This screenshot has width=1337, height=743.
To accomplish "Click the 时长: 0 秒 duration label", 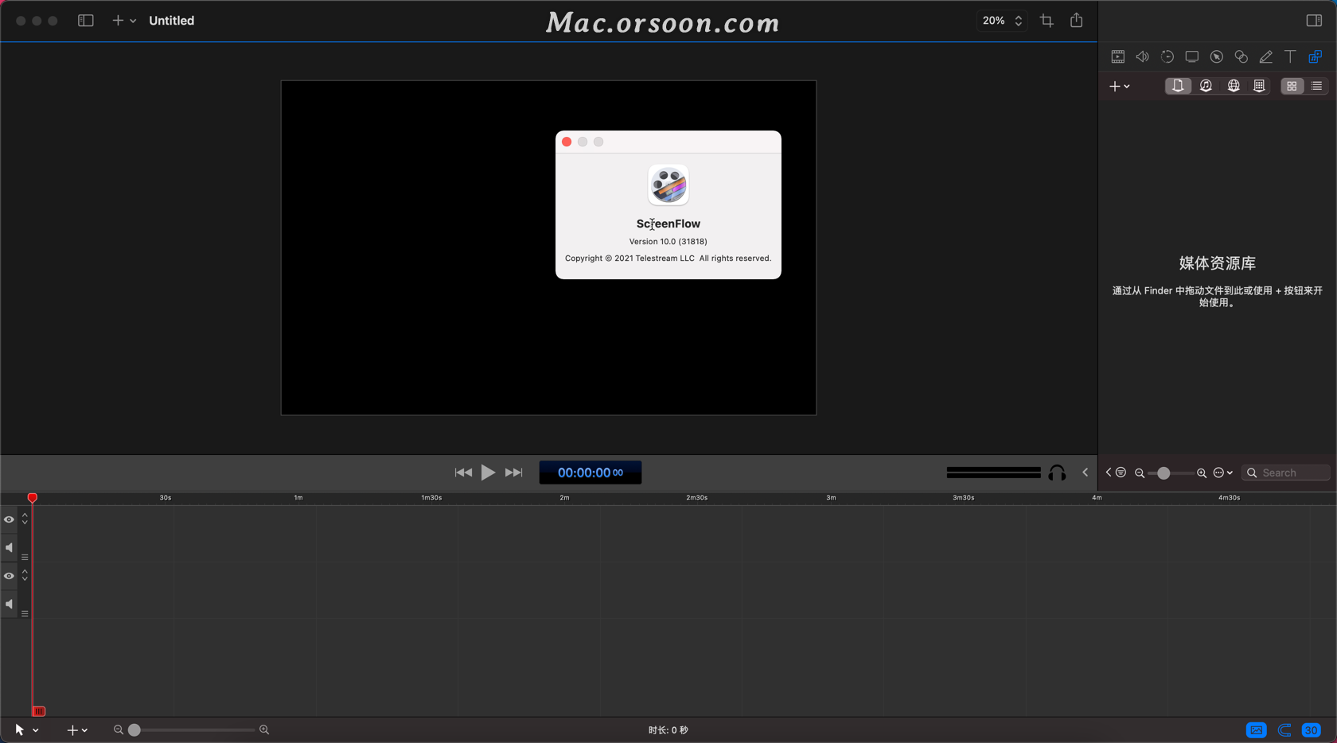I will (x=668, y=729).
